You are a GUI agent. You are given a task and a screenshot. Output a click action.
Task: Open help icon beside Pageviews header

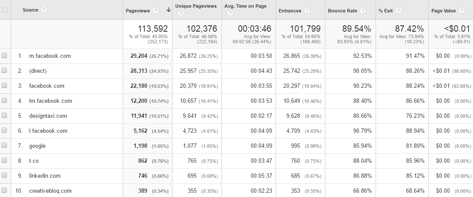click(x=155, y=11)
